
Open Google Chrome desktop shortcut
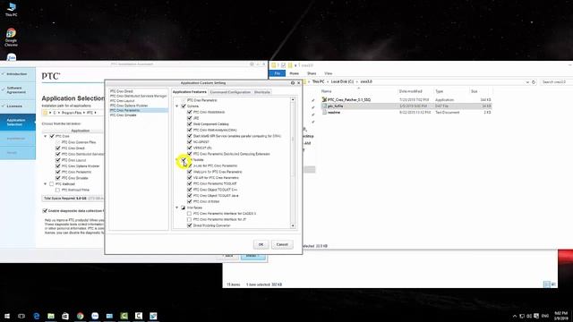point(11,37)
